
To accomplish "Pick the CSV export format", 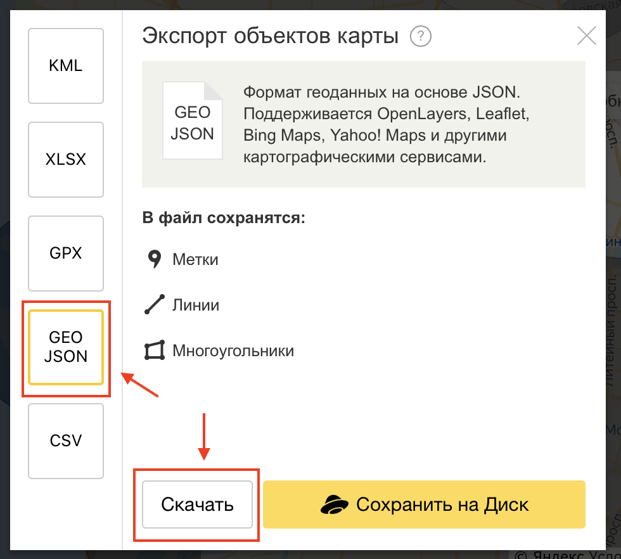I will pos(66,441).
